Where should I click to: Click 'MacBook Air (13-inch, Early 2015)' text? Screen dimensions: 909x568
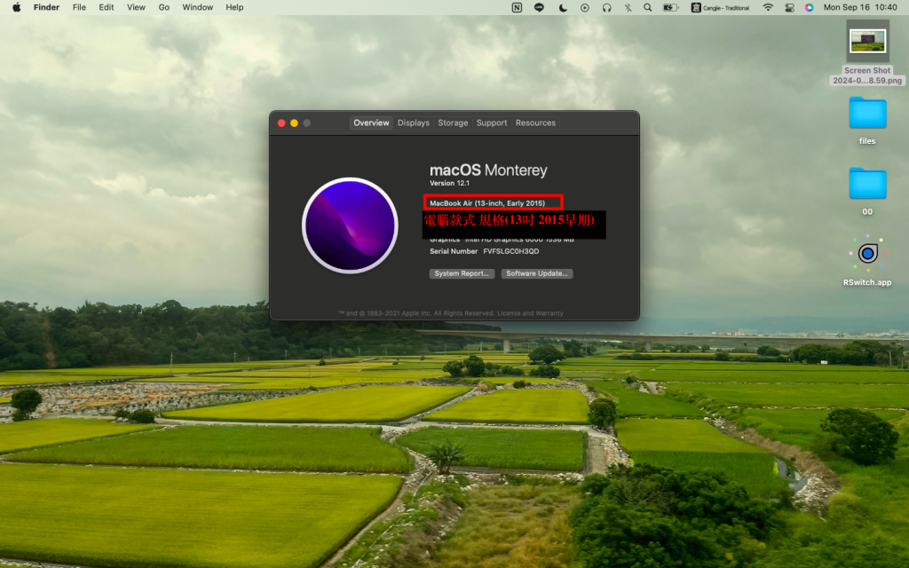(x=487, y=203)
